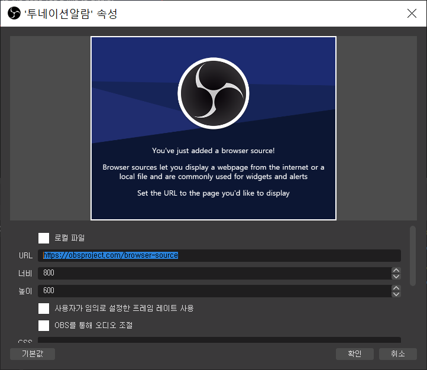
Task: Click the 로컬 파일 label text
Action: click(x=70, y=238)
